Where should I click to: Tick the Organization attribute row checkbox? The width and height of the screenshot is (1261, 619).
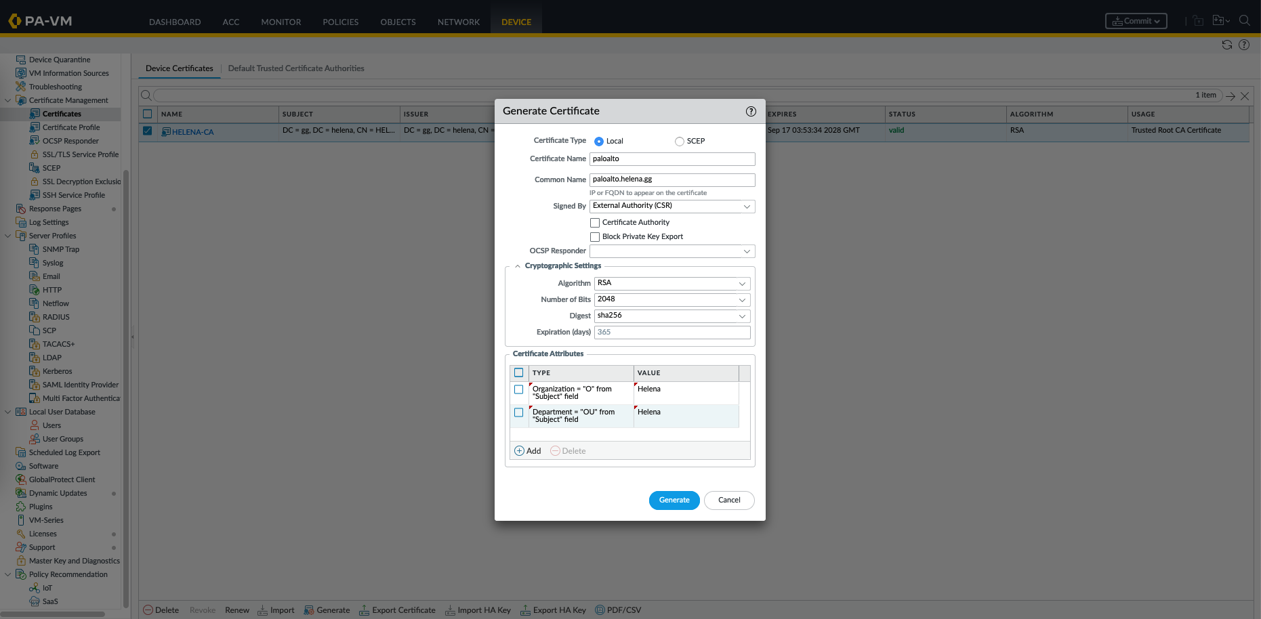point(519,389)
